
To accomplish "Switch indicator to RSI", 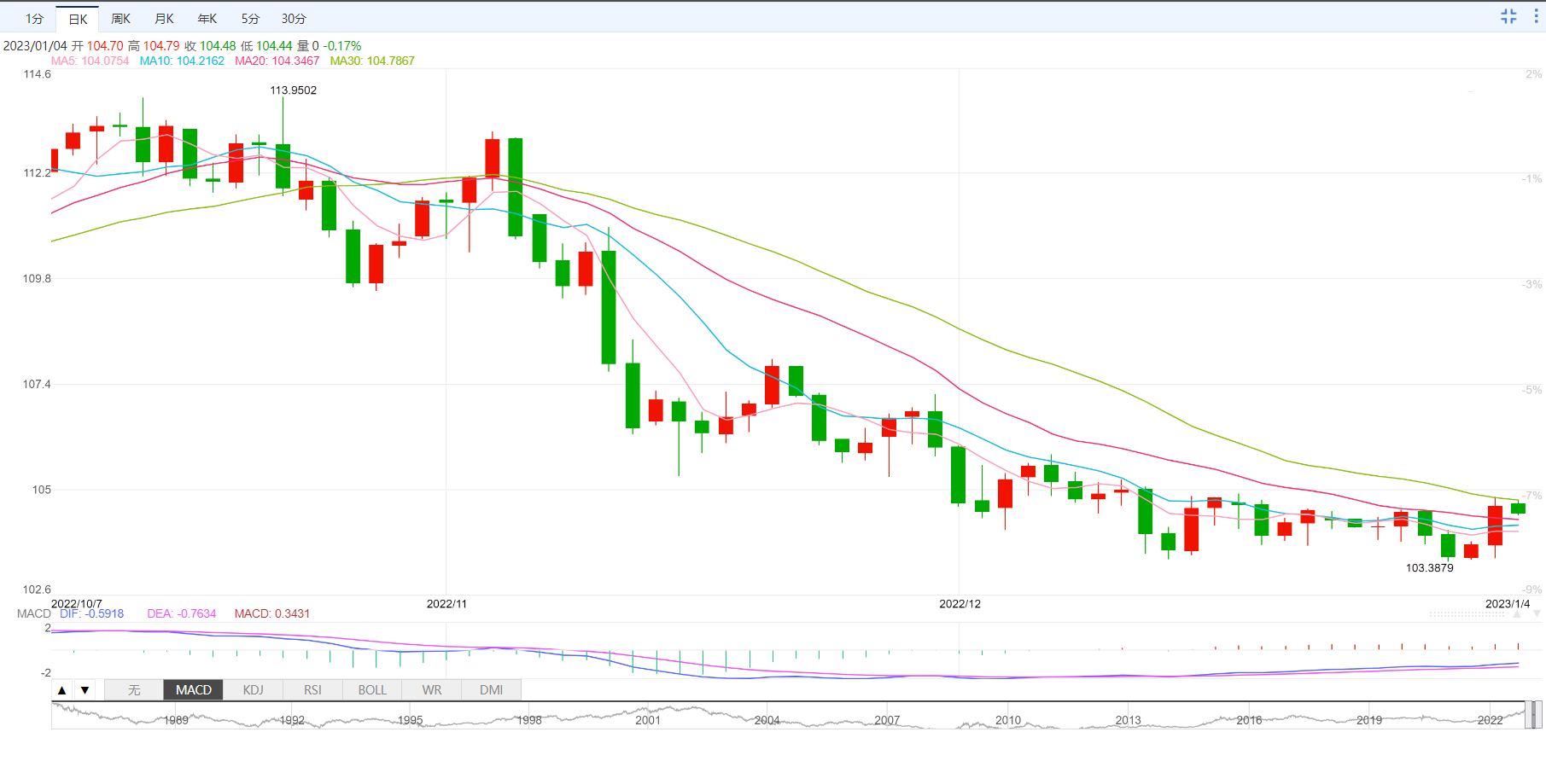I will coord(312,690).
